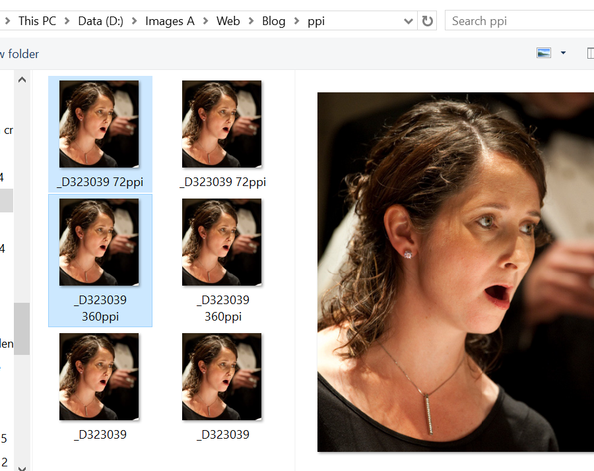Go to Data (D:) in breadcrumb
Viewport: 594px width, 471px height.
[x=101, y=21]
